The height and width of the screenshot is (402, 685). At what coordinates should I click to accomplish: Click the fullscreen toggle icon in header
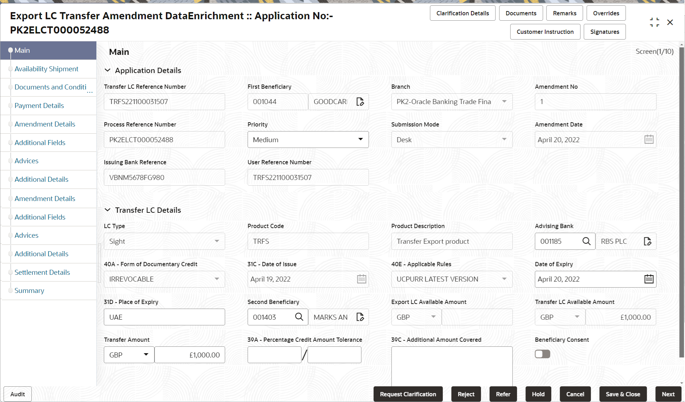[x=654, y=22]
